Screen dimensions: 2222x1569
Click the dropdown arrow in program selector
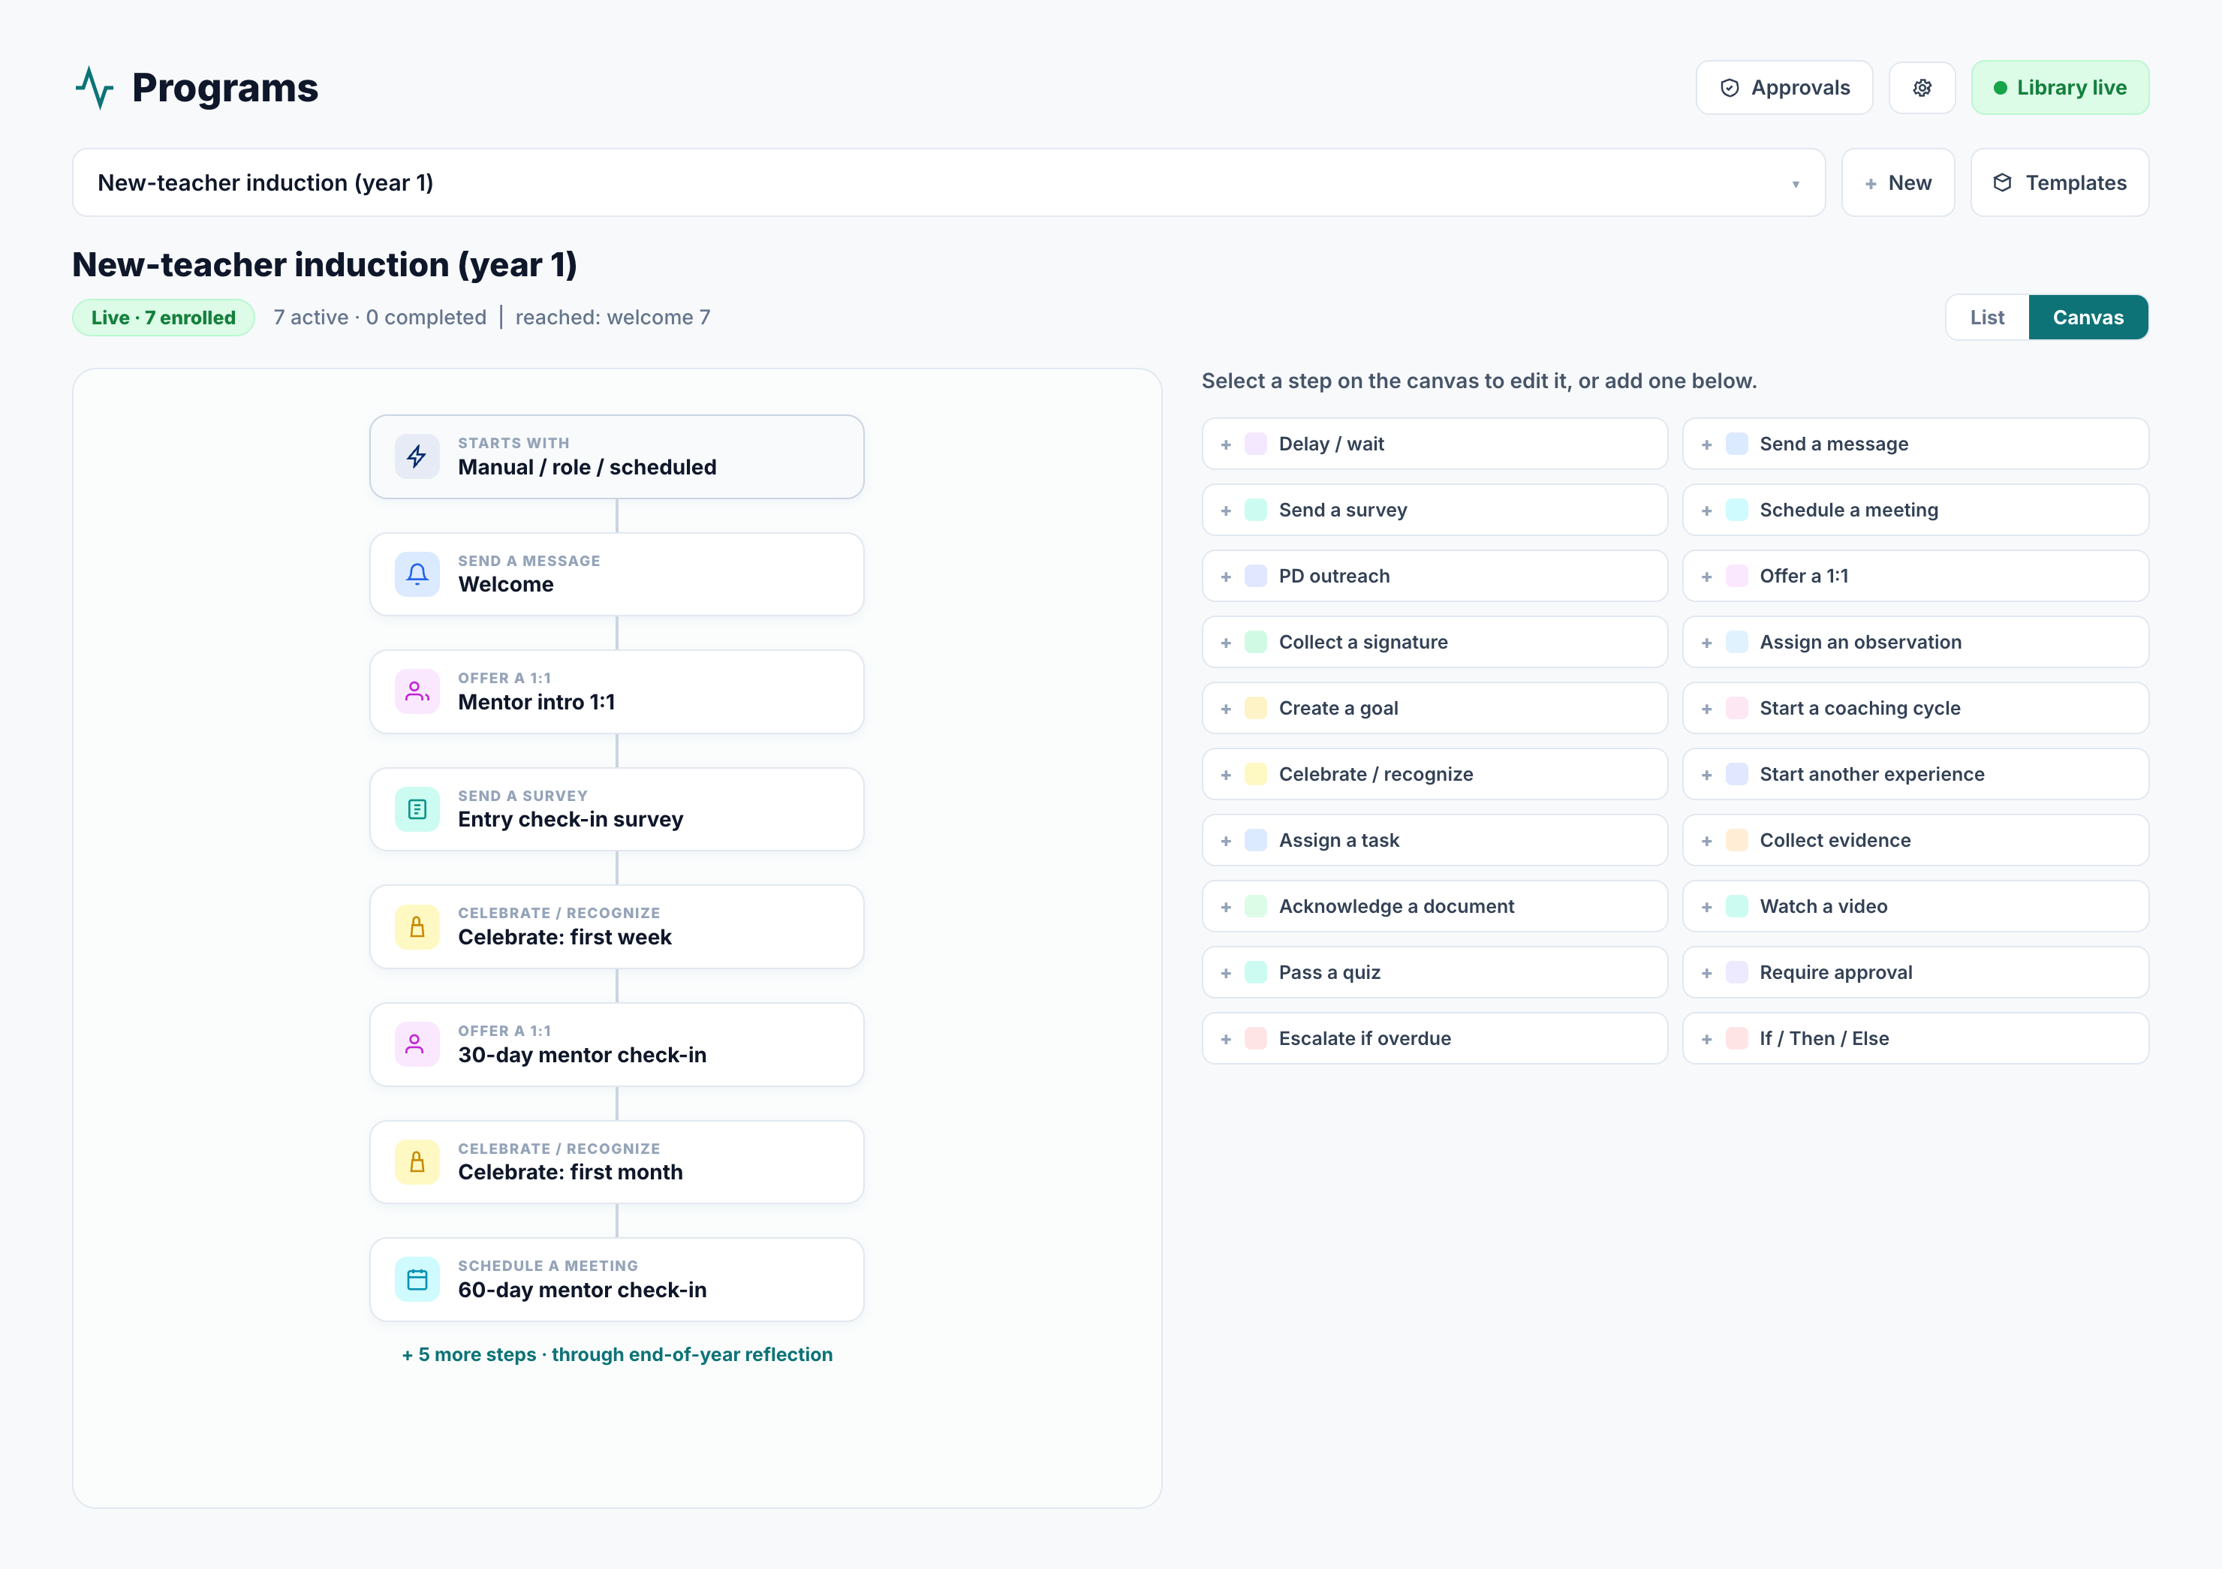click(1795, 184)
